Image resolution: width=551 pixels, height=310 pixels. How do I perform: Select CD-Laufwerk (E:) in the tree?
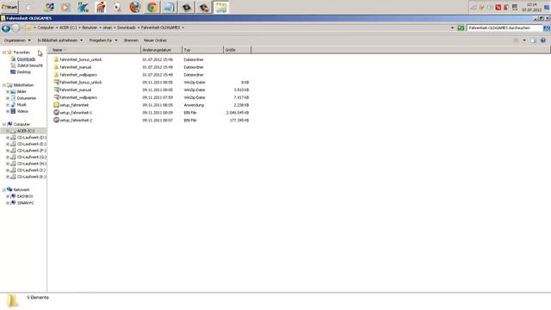[x=31, y=144]
